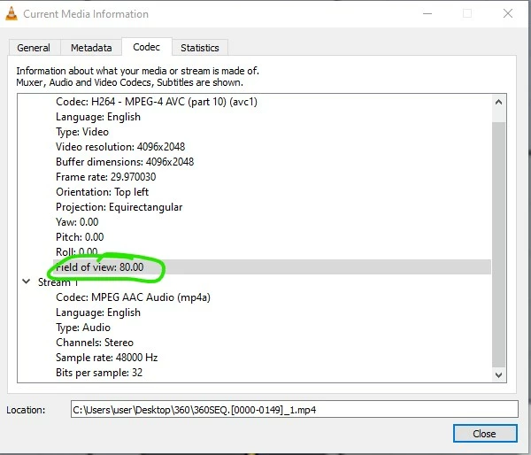Click the Current Media Information title text
Screen dimensions: 531x455
click(86, 14)
